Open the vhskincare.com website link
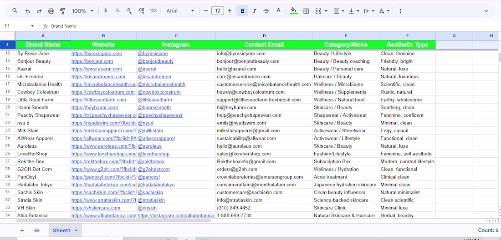This screenshot has width=501, height=240. click(x=96, y=208)
